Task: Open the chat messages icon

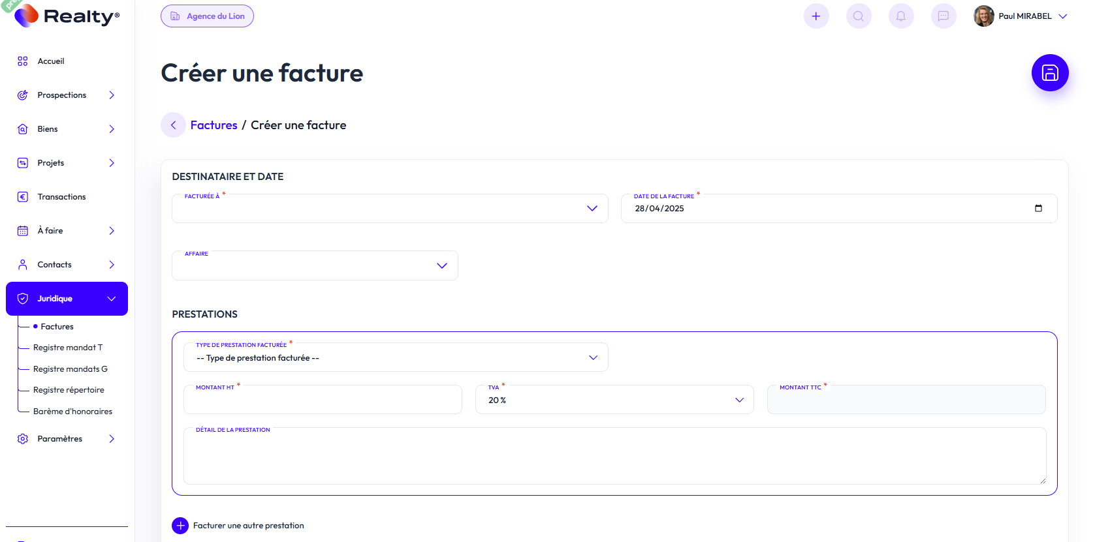Action: point(944,16)
